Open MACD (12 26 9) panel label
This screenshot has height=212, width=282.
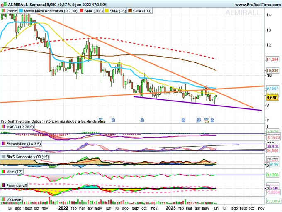click(20, 127)
